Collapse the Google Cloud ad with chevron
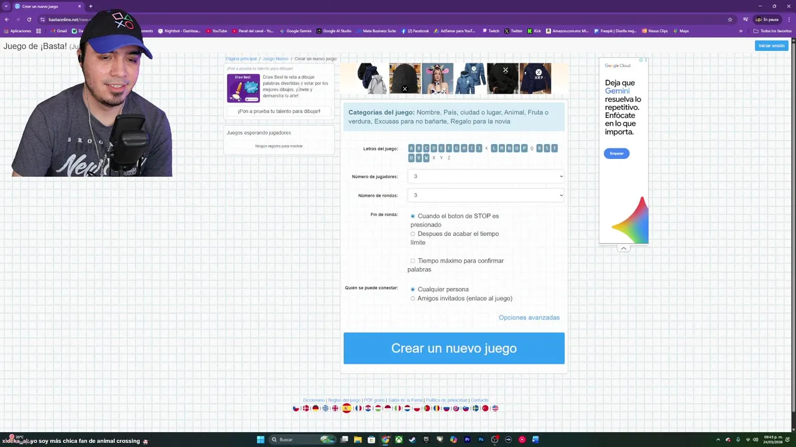 click(624, 248)
